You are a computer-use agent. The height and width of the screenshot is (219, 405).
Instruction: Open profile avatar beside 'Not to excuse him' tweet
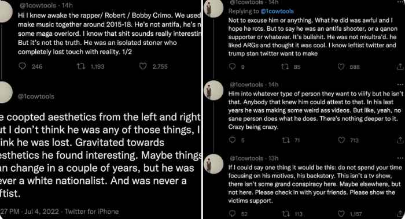[x=213, y=8]
